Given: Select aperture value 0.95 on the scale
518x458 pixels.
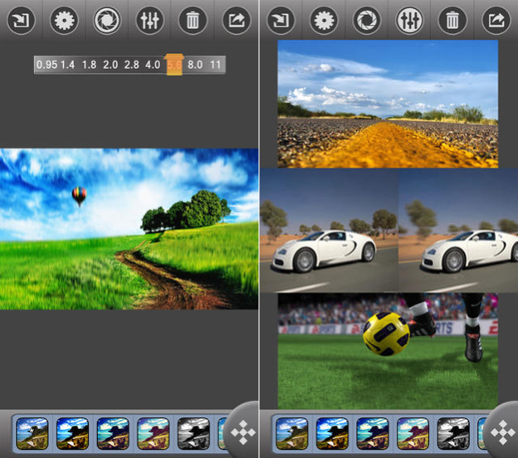Looking at the screenshot, I should 46,64.
